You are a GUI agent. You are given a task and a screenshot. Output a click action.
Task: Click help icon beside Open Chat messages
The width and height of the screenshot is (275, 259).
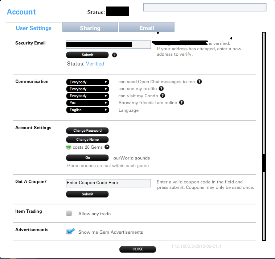pos(199,82)
